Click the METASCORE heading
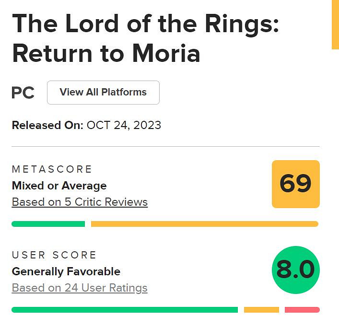 (52, 169)
